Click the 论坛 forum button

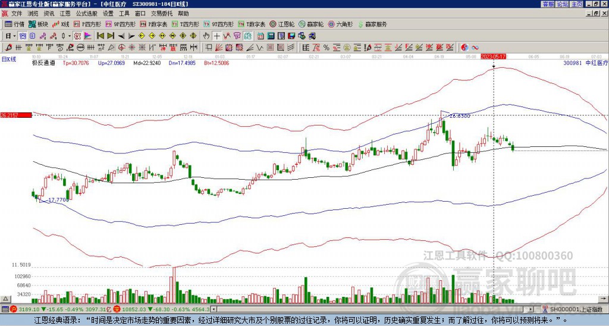[562, 4]
